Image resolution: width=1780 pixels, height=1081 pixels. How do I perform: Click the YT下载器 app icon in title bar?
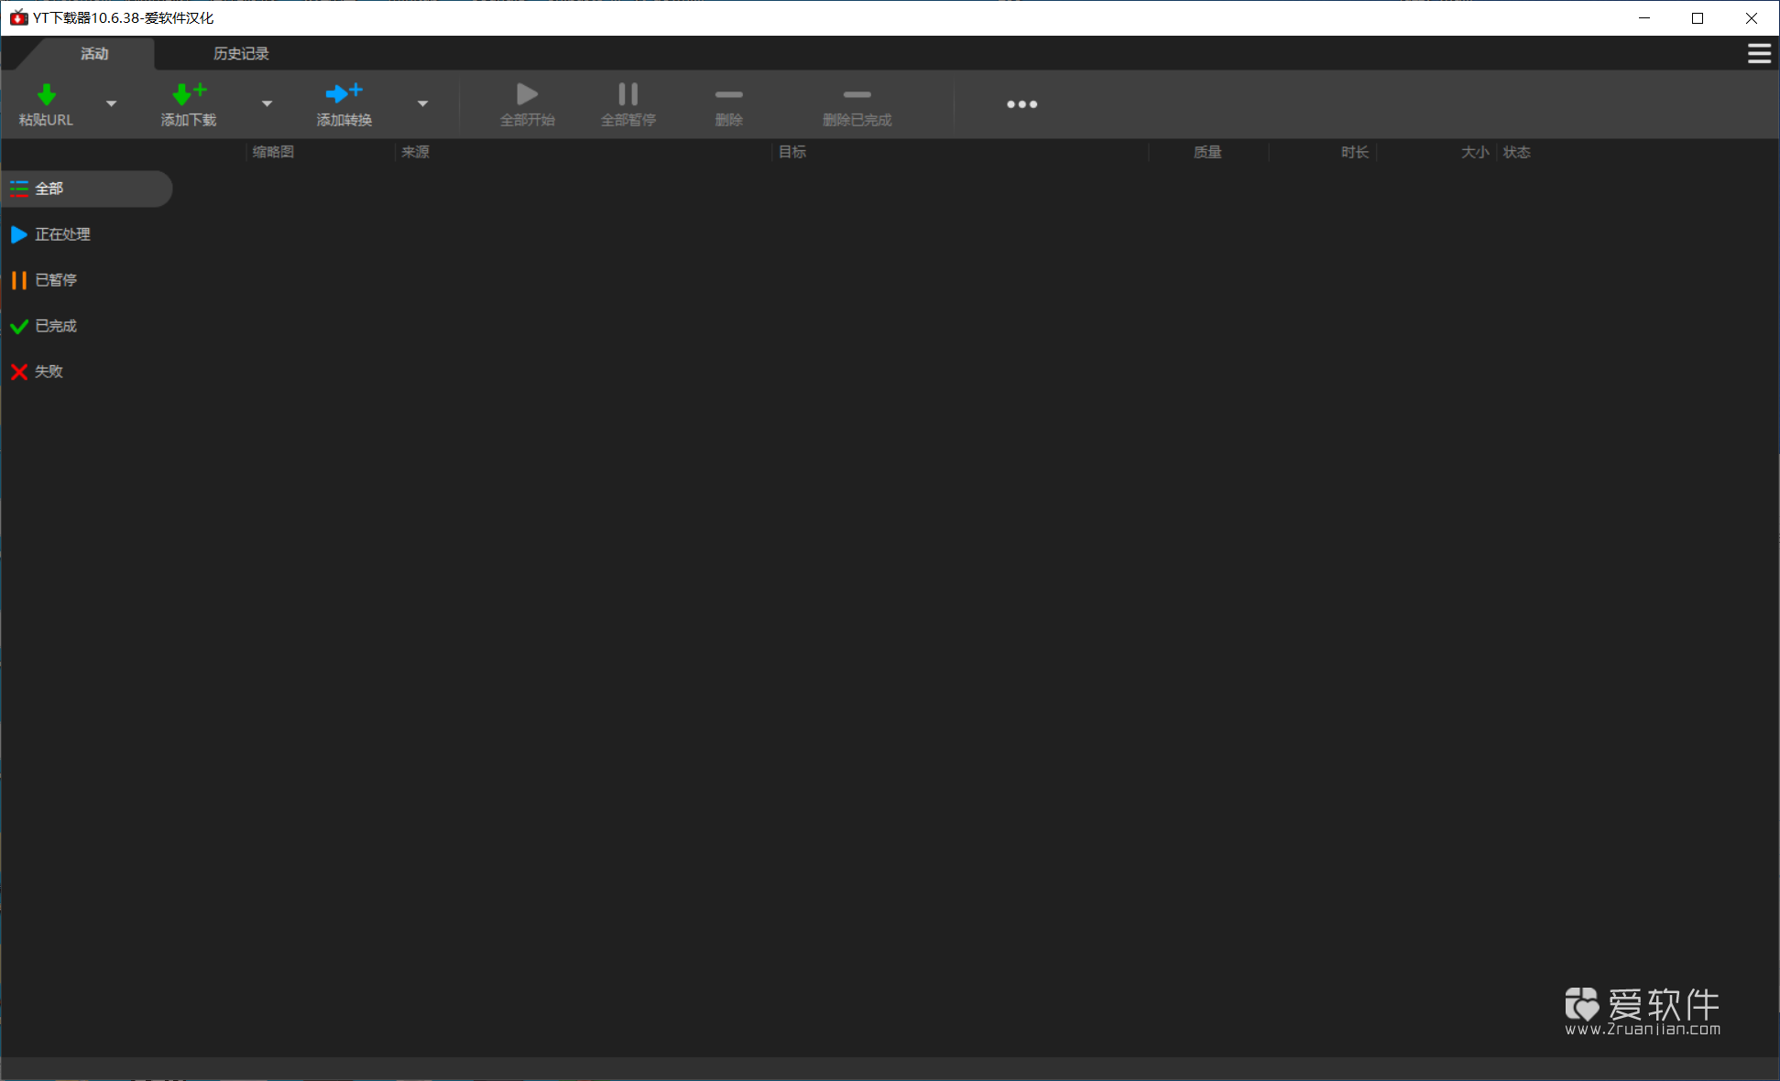[18, 17]
